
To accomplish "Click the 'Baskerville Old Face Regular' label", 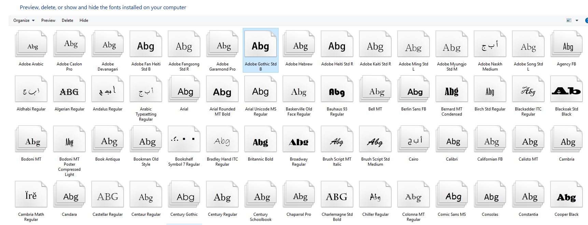I will (299, 111).
